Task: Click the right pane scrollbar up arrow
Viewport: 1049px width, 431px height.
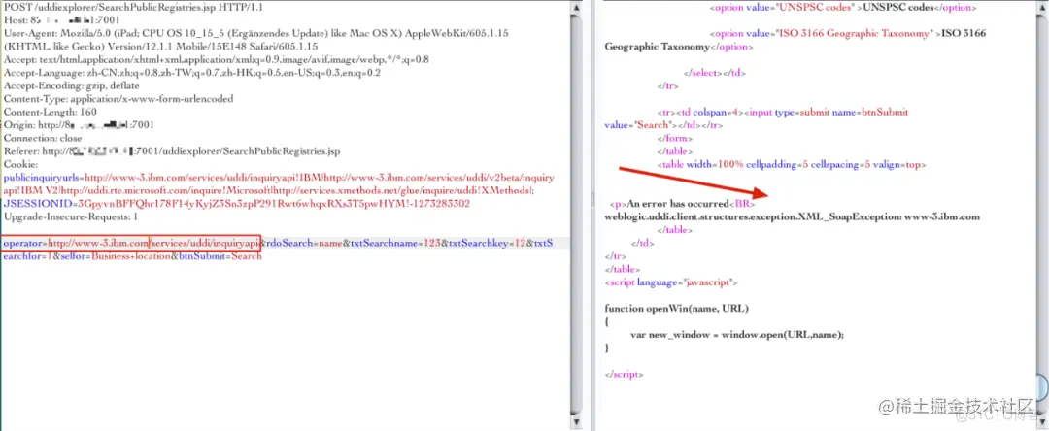Action: click(x=1041, y=7)
